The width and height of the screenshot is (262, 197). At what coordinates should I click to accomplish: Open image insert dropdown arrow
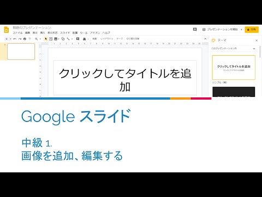point(59,39)
